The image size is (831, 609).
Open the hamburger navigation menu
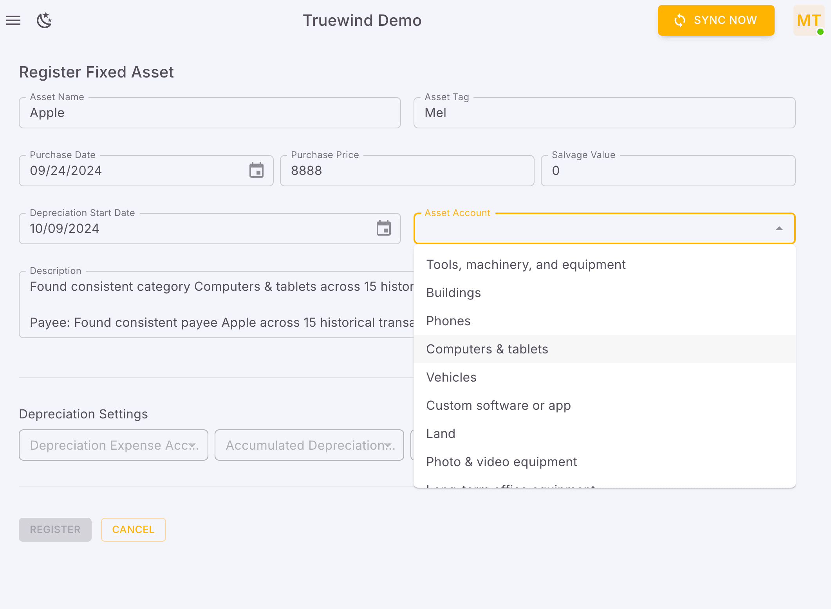[x=13, y=20]
